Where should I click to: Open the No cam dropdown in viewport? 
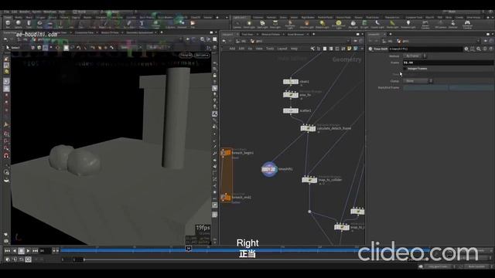pos(202,56)
